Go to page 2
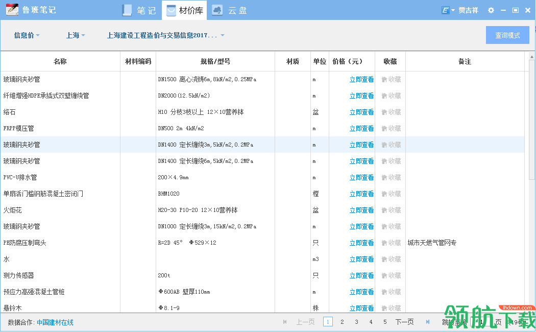This screenshot has height=332, width=536. click(x=342, y=322)
